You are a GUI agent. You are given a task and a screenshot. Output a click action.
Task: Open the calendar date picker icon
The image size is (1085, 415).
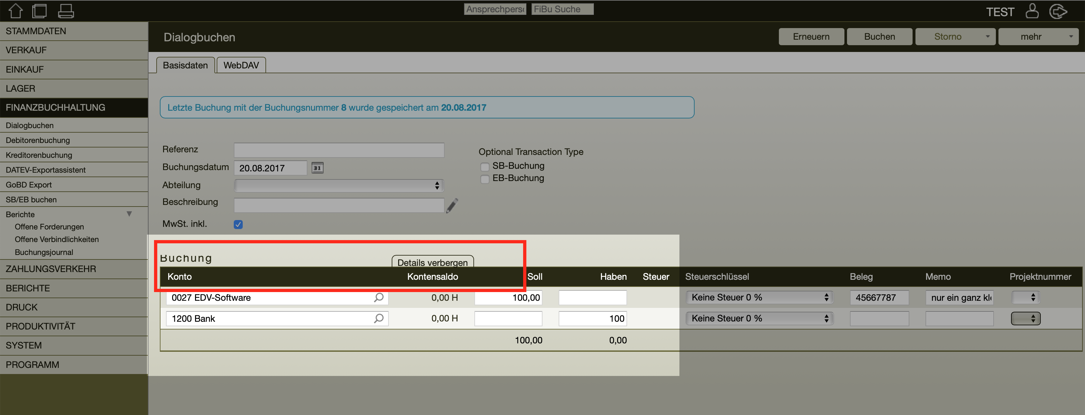pos(317,168)
